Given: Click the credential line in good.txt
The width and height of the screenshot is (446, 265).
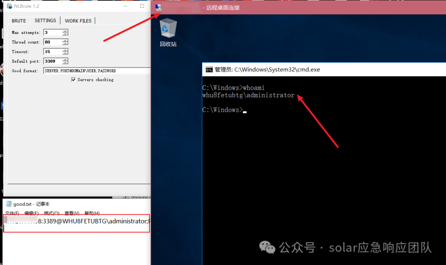Looking at the screenshot, I should point(77,221).
